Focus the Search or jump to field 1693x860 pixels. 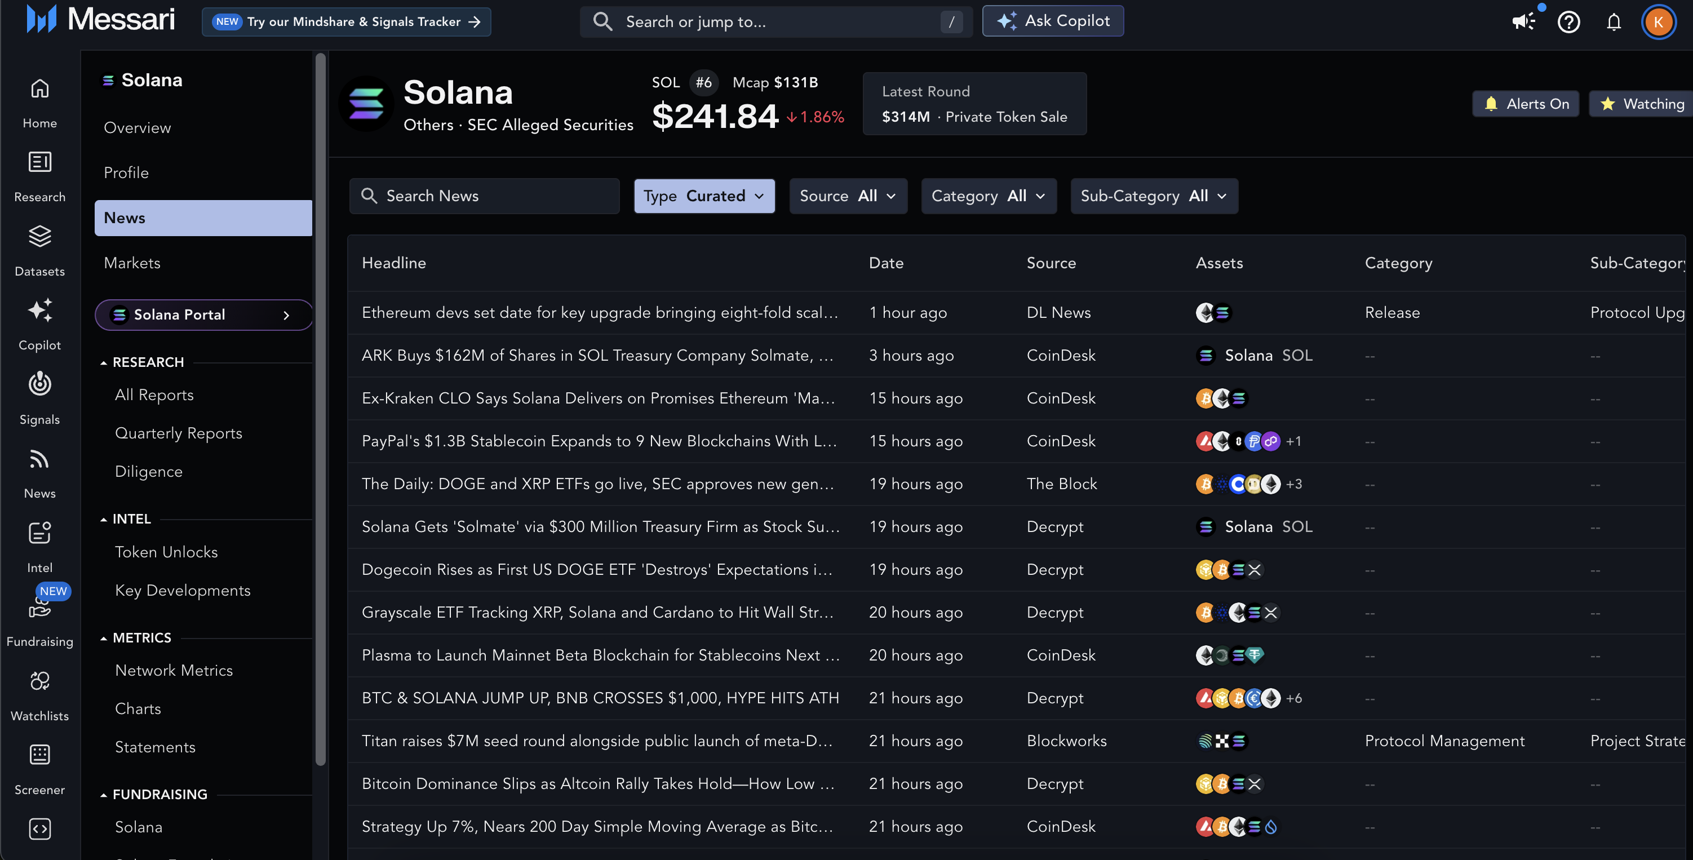pyautogui.click(x=775, y=21)
